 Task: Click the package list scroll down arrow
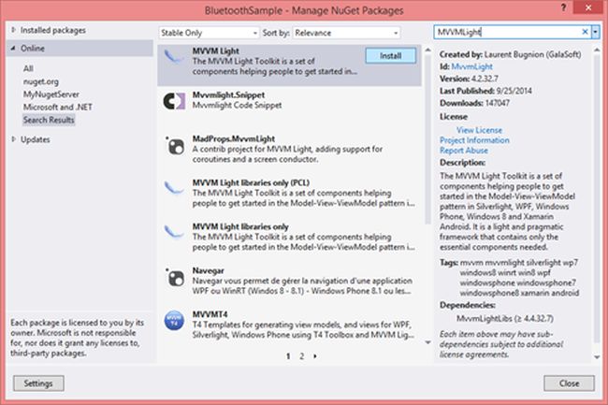428,342
